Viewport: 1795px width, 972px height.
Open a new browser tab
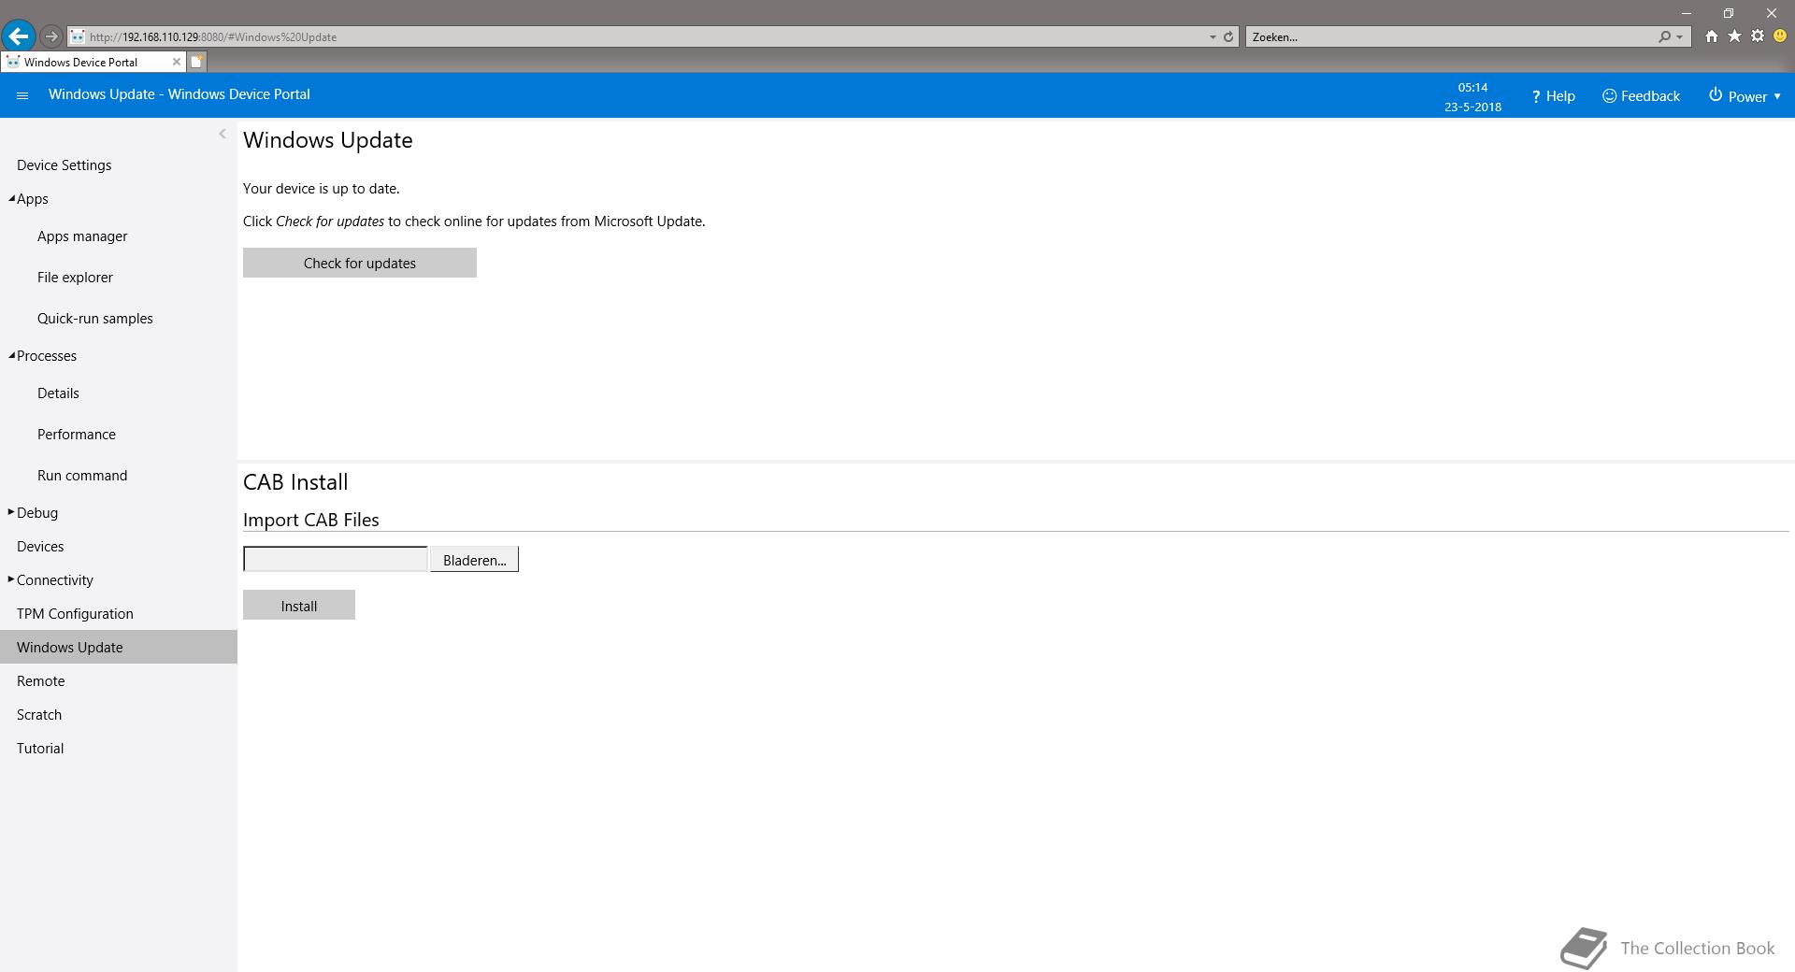point(196,62)
